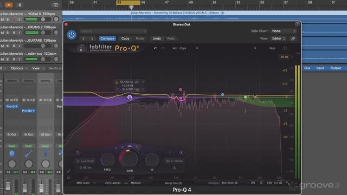Click the EQ sketch pencil icon

click(x=68, y=171)
